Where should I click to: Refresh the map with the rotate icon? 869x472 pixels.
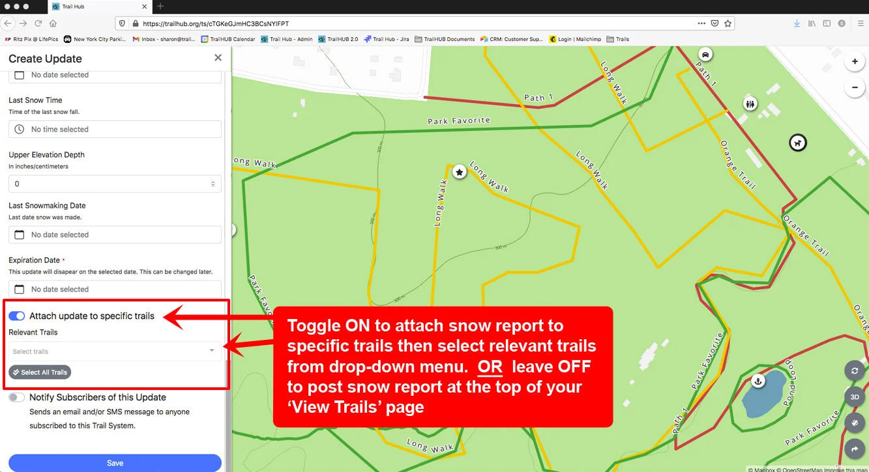coord(854,371)
